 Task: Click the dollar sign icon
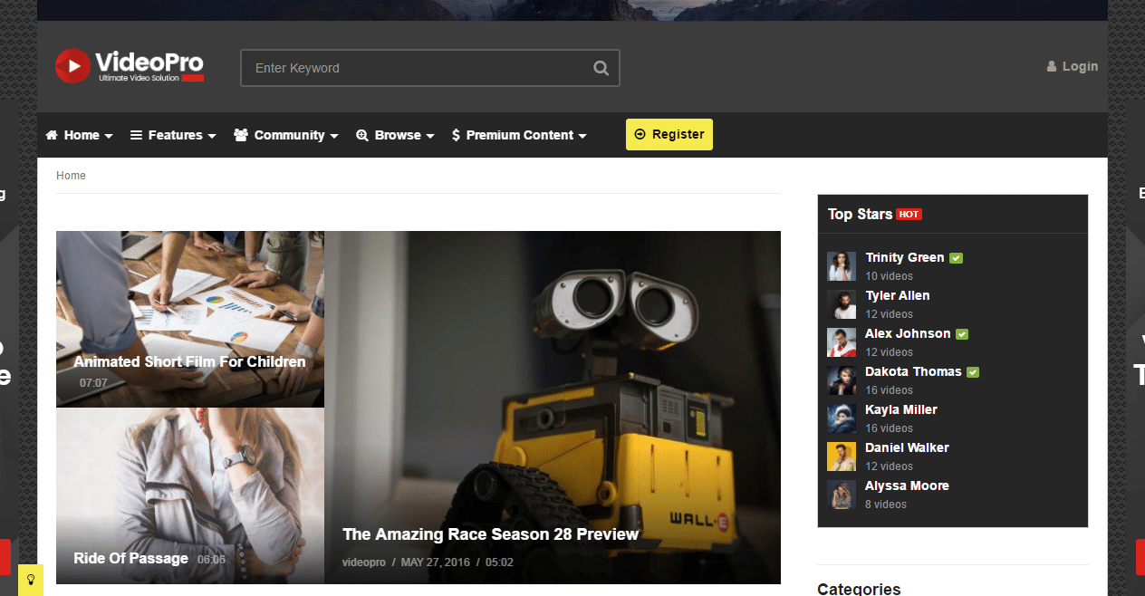[x=456, y=135]
